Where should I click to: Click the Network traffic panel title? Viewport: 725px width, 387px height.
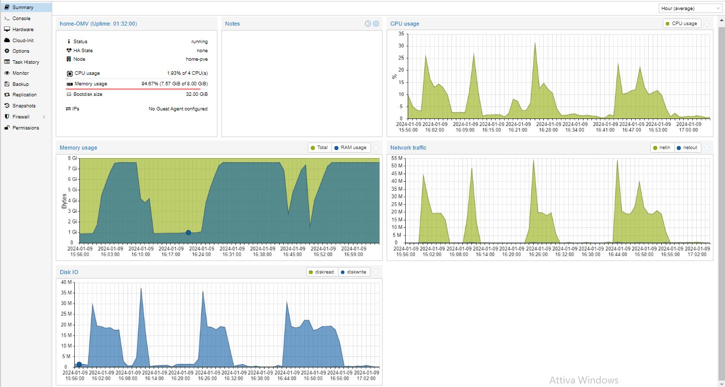(x=408, y=148)
